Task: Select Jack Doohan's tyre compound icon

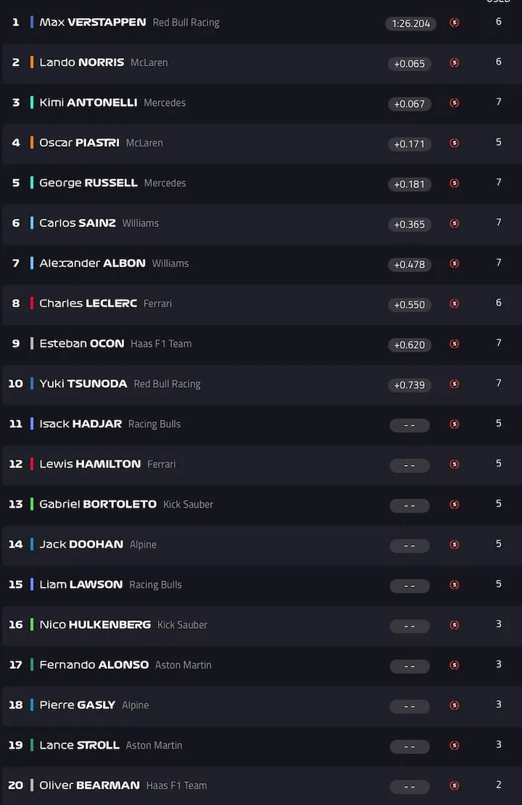Action: click(x=455, y=545)
